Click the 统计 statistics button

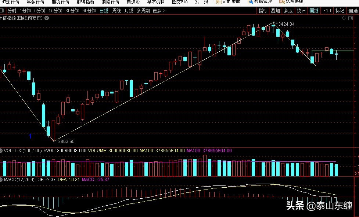301,11
